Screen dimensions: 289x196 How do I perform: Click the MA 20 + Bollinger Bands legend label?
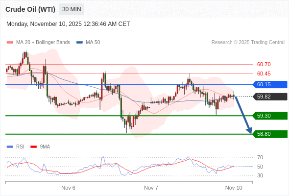coord(43,43)
